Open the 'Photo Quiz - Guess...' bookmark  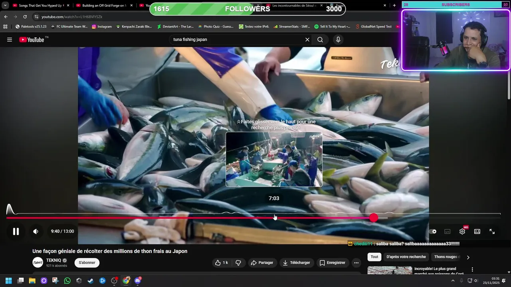pos(216,27)
